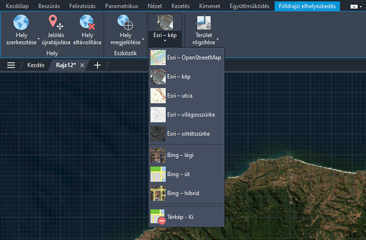Image resolution: width=366 pixels, height=240 pixels.
Task: Choose Esri – utca map style
Action: 186,96
